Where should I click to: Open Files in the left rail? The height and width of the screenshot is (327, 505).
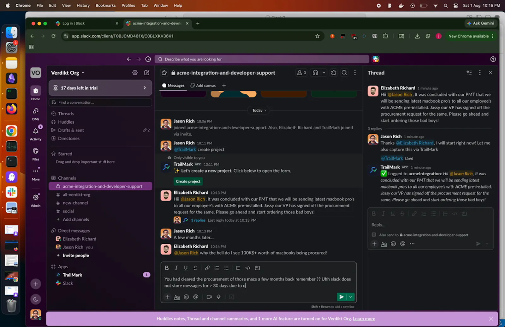[36, 154]
